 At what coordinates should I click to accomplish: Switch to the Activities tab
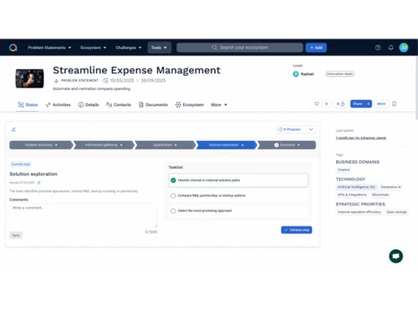point(58,104)
